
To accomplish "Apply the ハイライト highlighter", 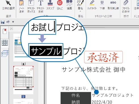I will click(x=92, y=5).
